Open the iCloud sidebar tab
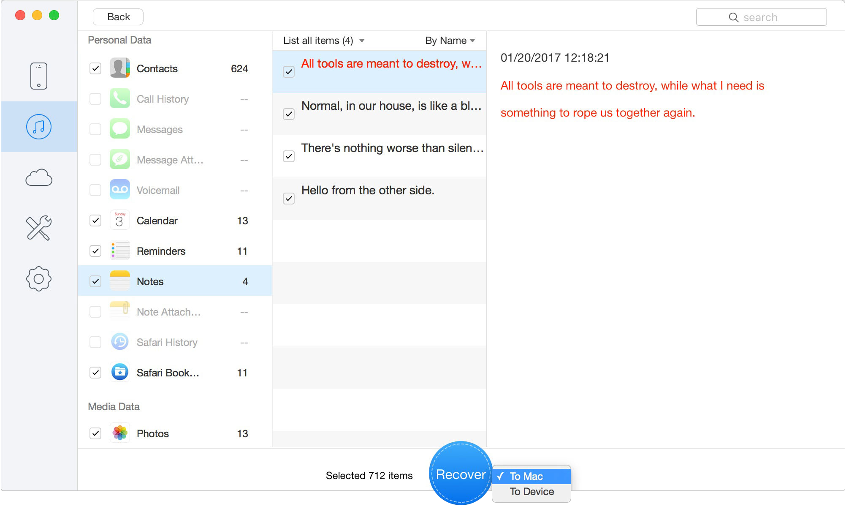This screenshot has height=512, width=846. 38,177
